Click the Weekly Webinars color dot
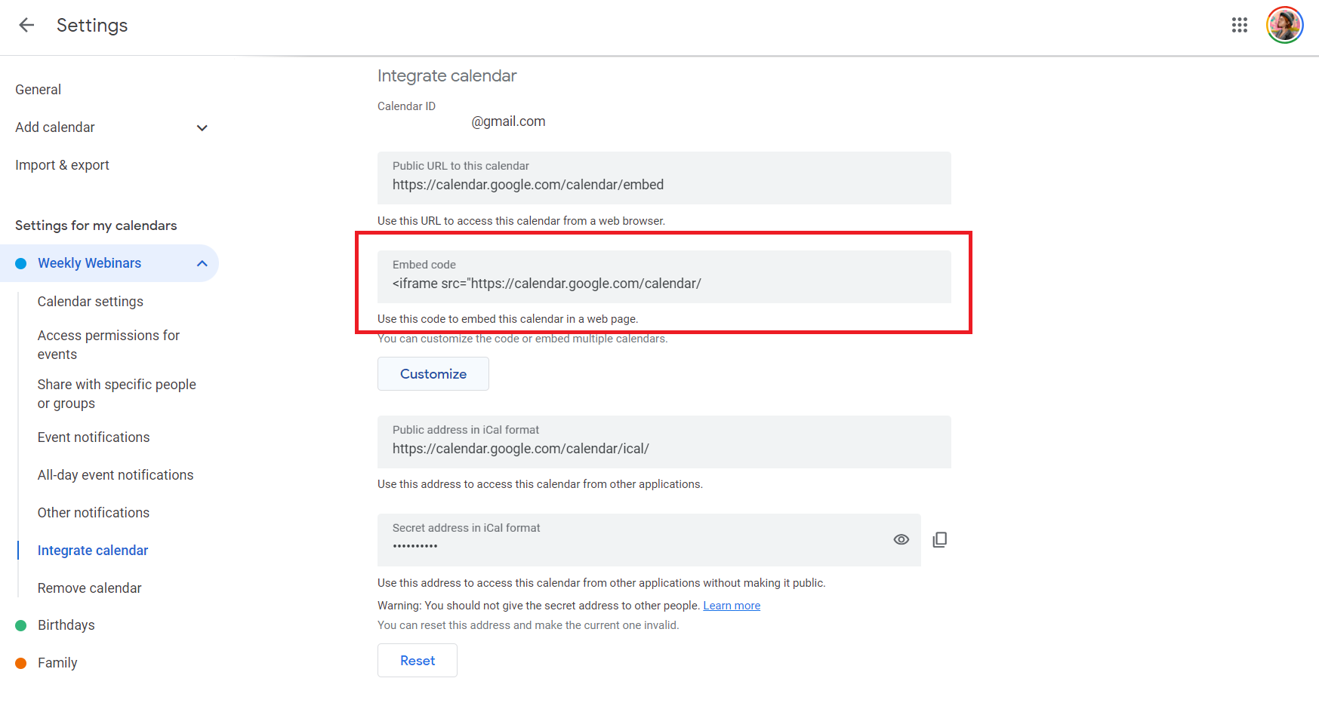 tap(20, 262)
